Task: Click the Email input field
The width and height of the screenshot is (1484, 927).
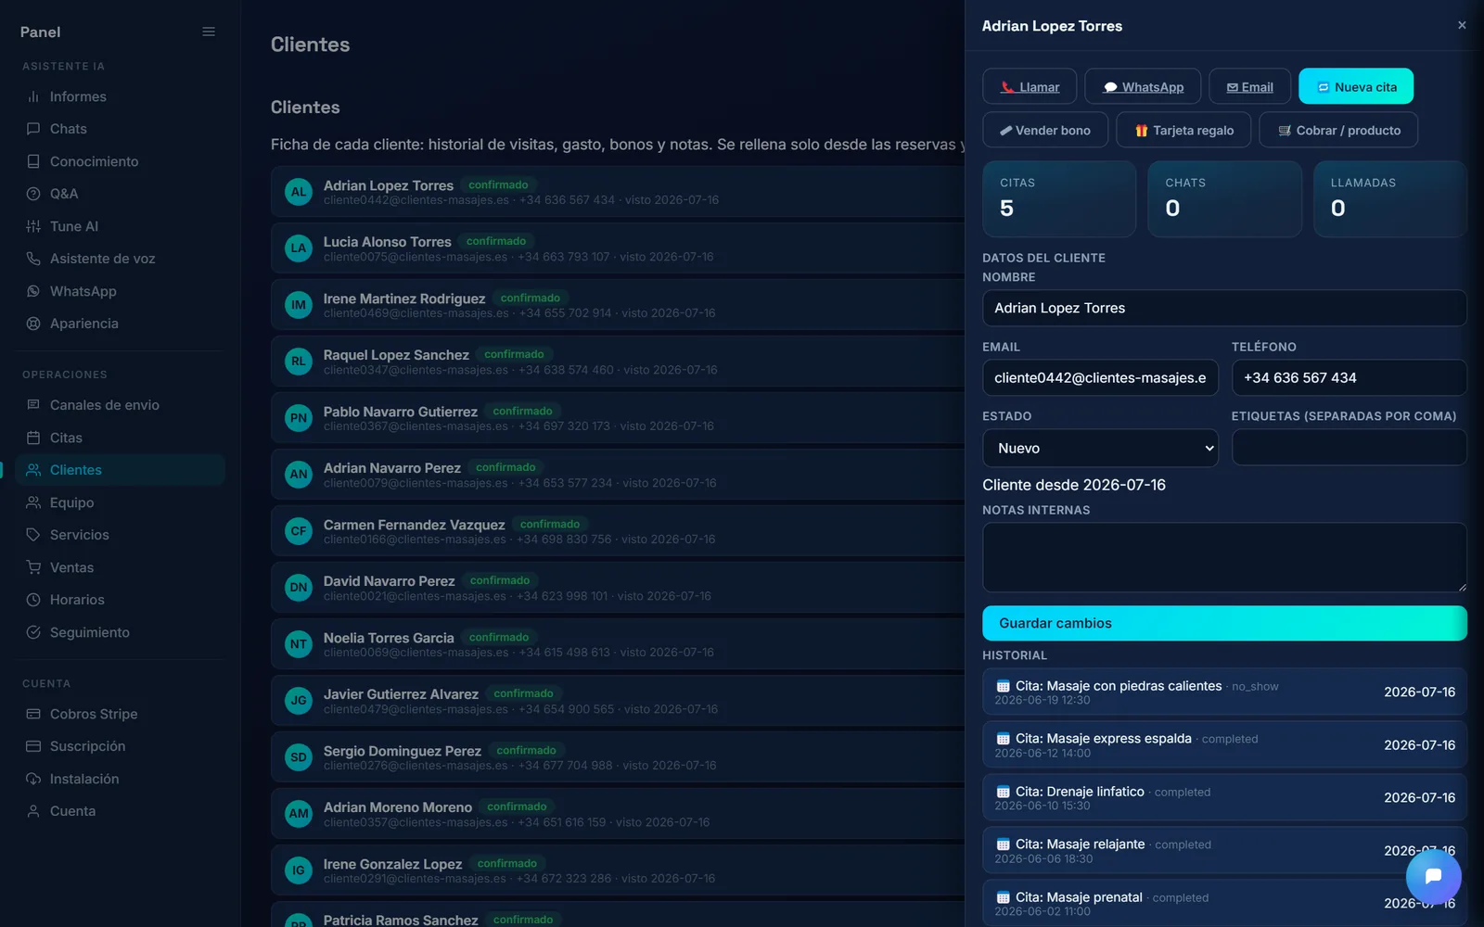Action: [1100, 377]
